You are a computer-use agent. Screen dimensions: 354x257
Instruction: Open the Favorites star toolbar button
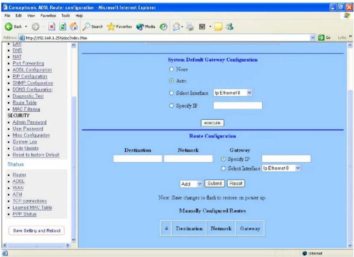119,27
